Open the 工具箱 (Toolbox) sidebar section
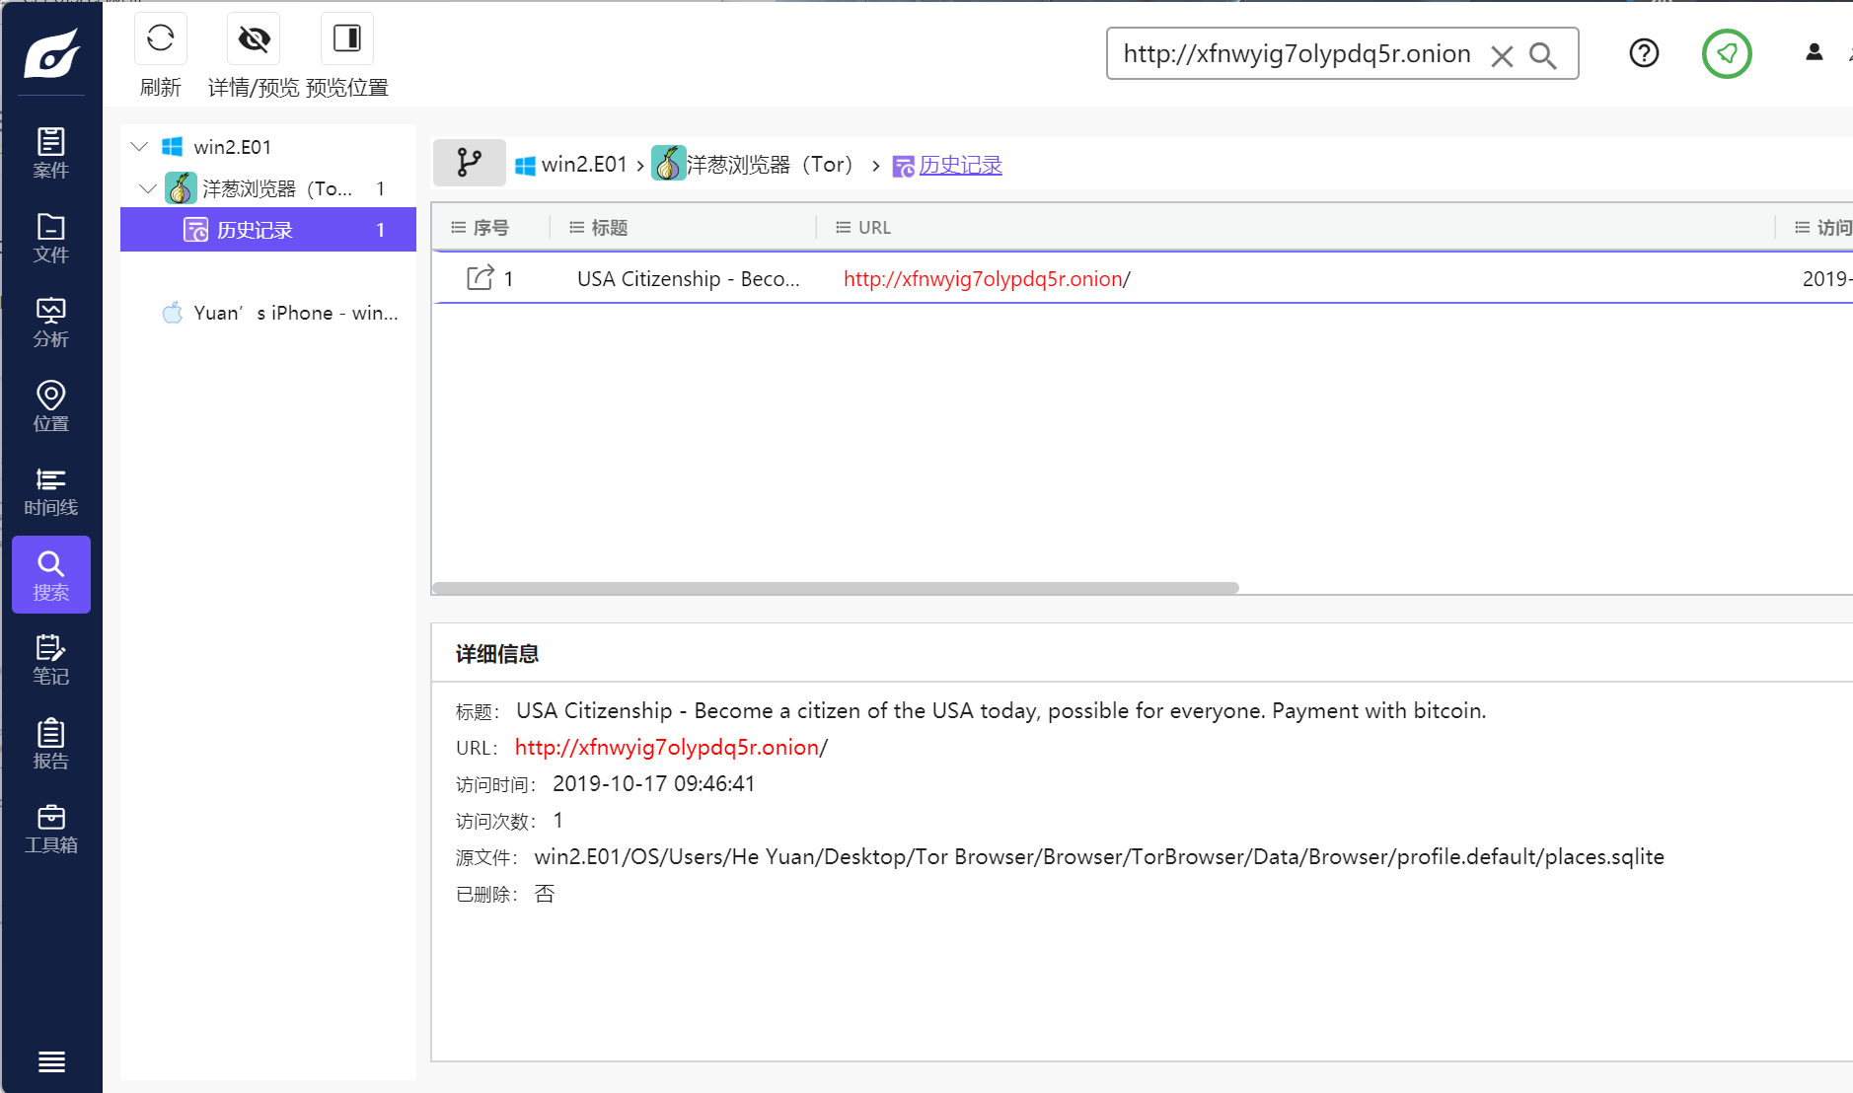This screenshot has width=1853, height=1093. click(51, 829)
